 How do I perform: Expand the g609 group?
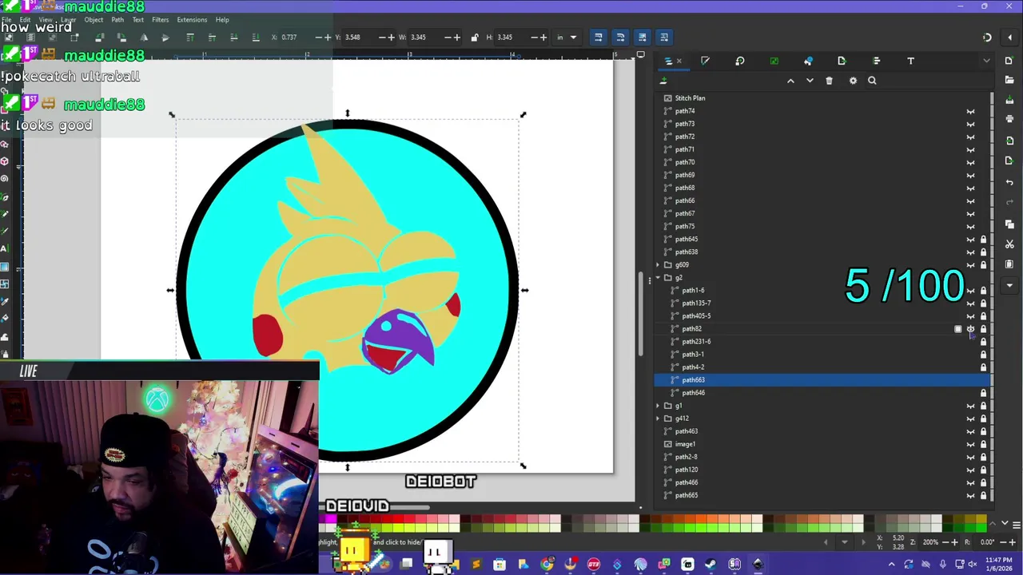pos(659,264)
